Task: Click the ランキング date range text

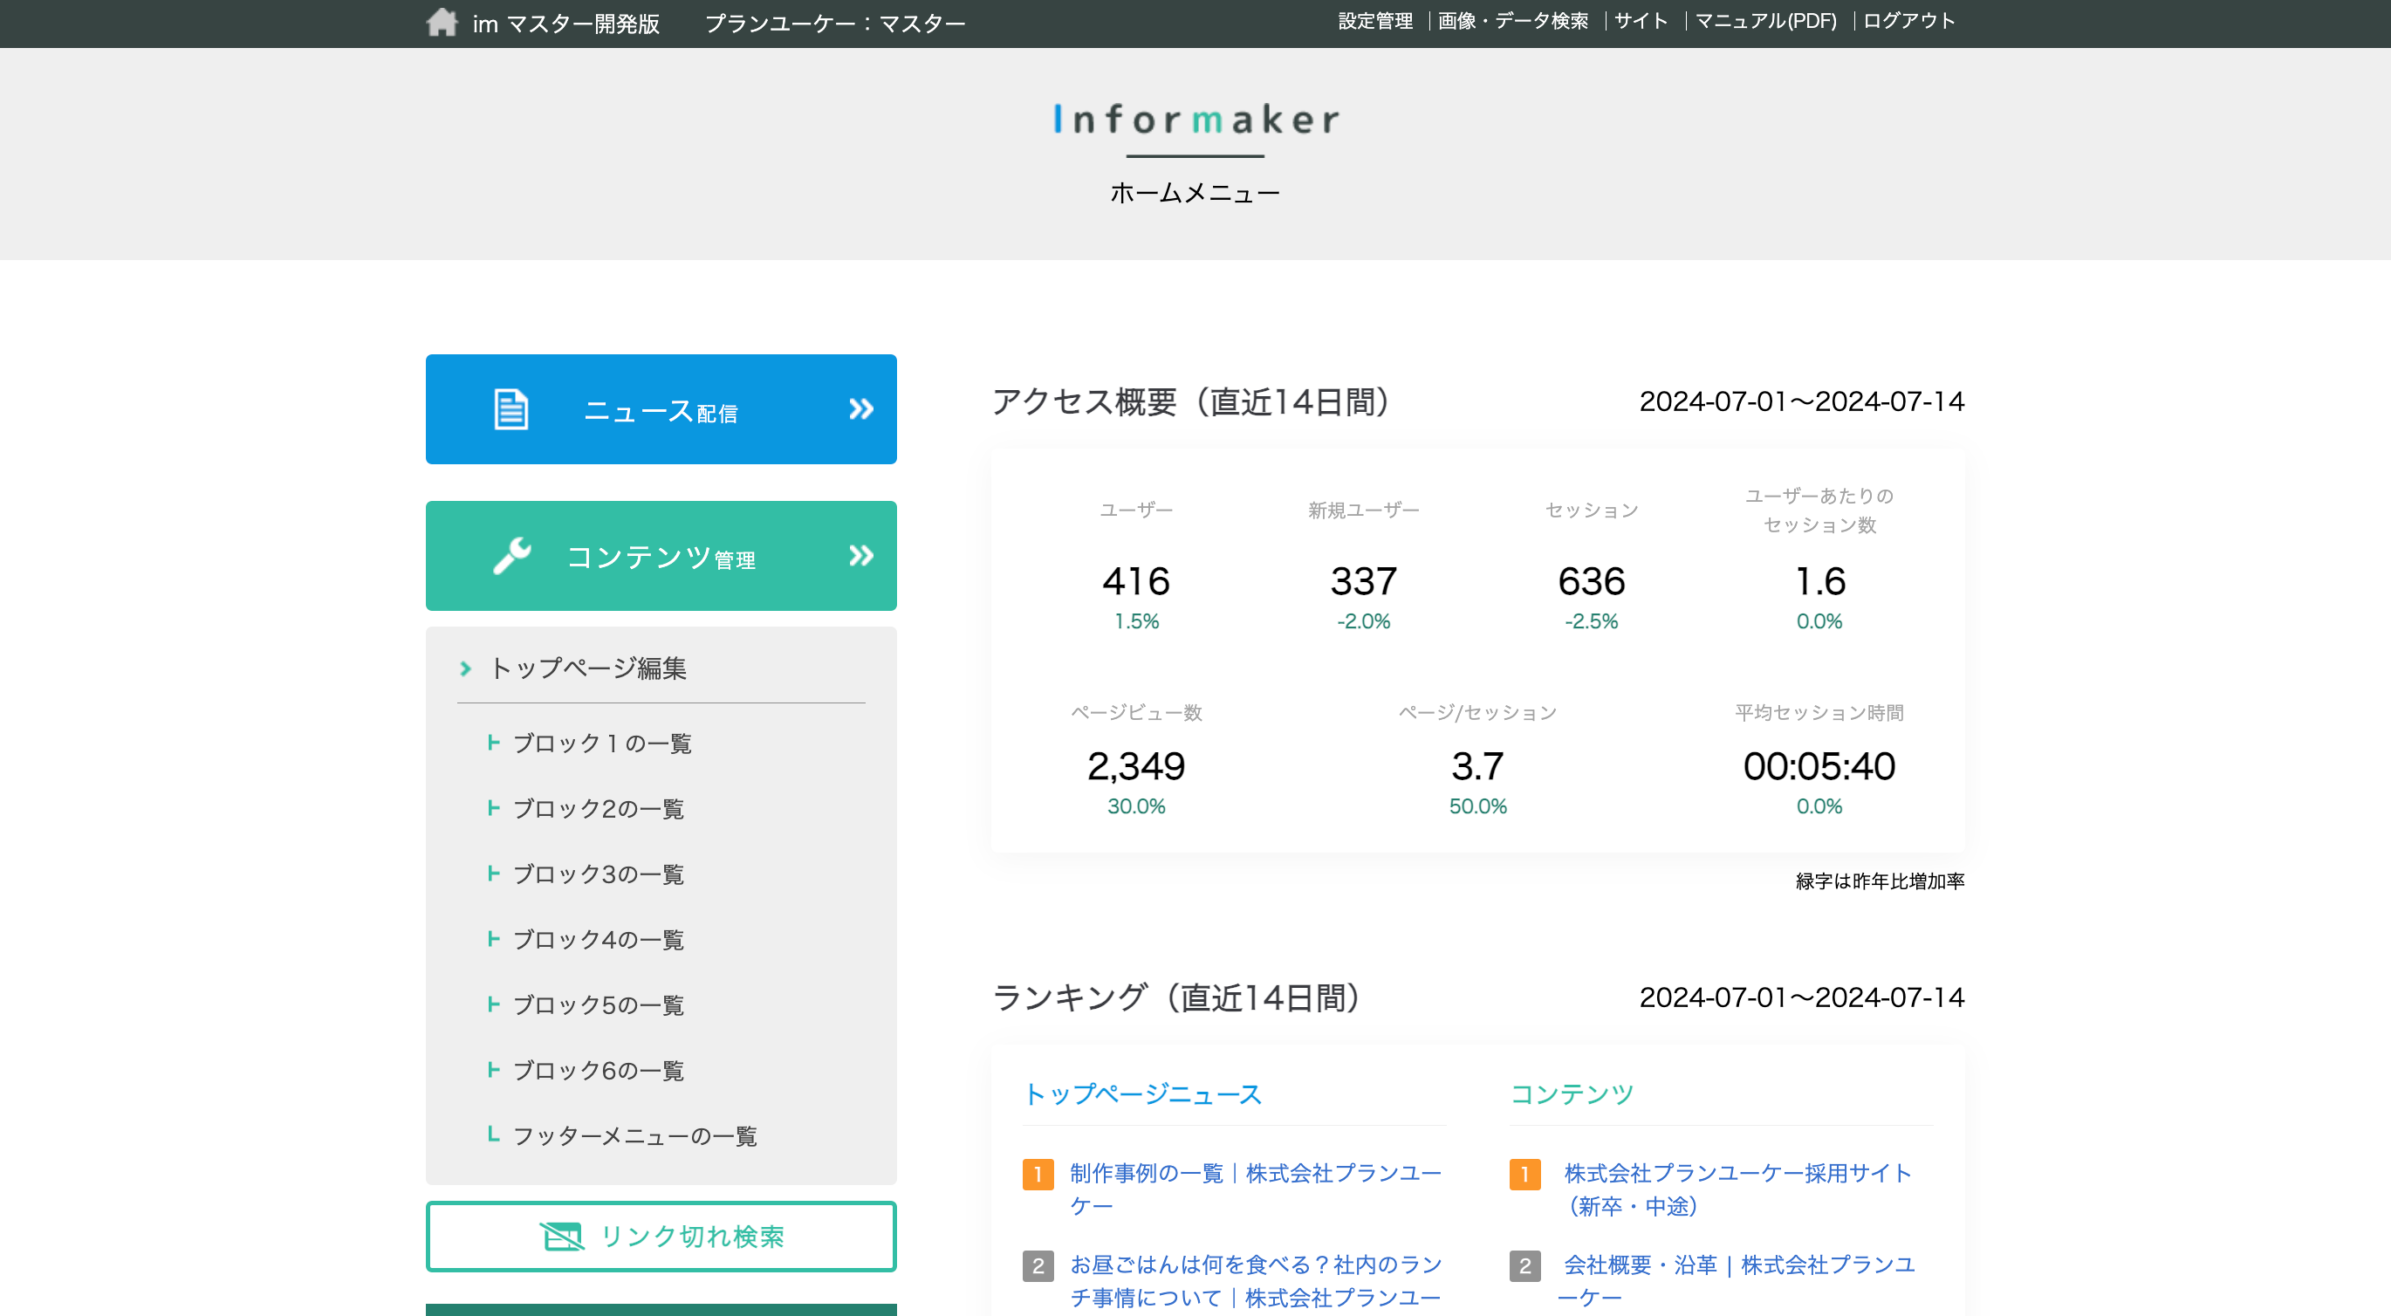Action: [x=1802, y=997]
